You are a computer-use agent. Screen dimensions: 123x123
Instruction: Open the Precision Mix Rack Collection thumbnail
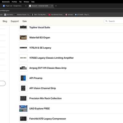point(23,98)
